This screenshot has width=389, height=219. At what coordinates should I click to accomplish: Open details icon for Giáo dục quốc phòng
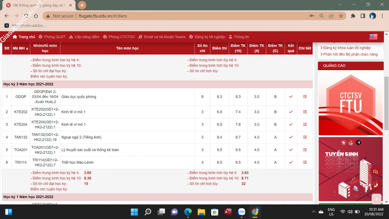click(305, 97)
